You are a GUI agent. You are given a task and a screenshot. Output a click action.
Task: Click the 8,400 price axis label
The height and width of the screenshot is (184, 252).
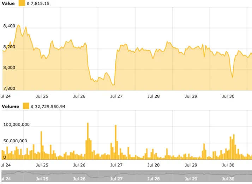(x=9, y=26)
